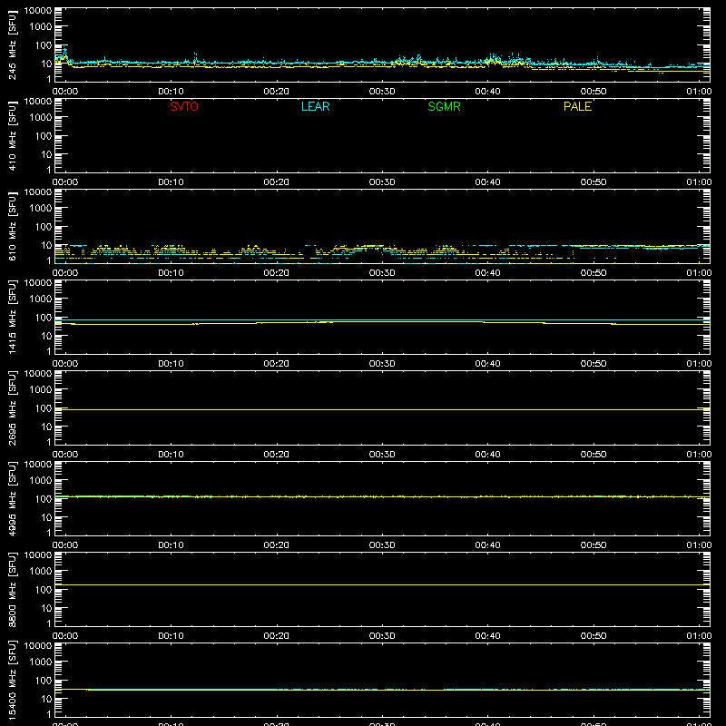Click 00:30 time label under 8800 MHz plot
This screenshot has height=726, width=726.
pos(382,636)
